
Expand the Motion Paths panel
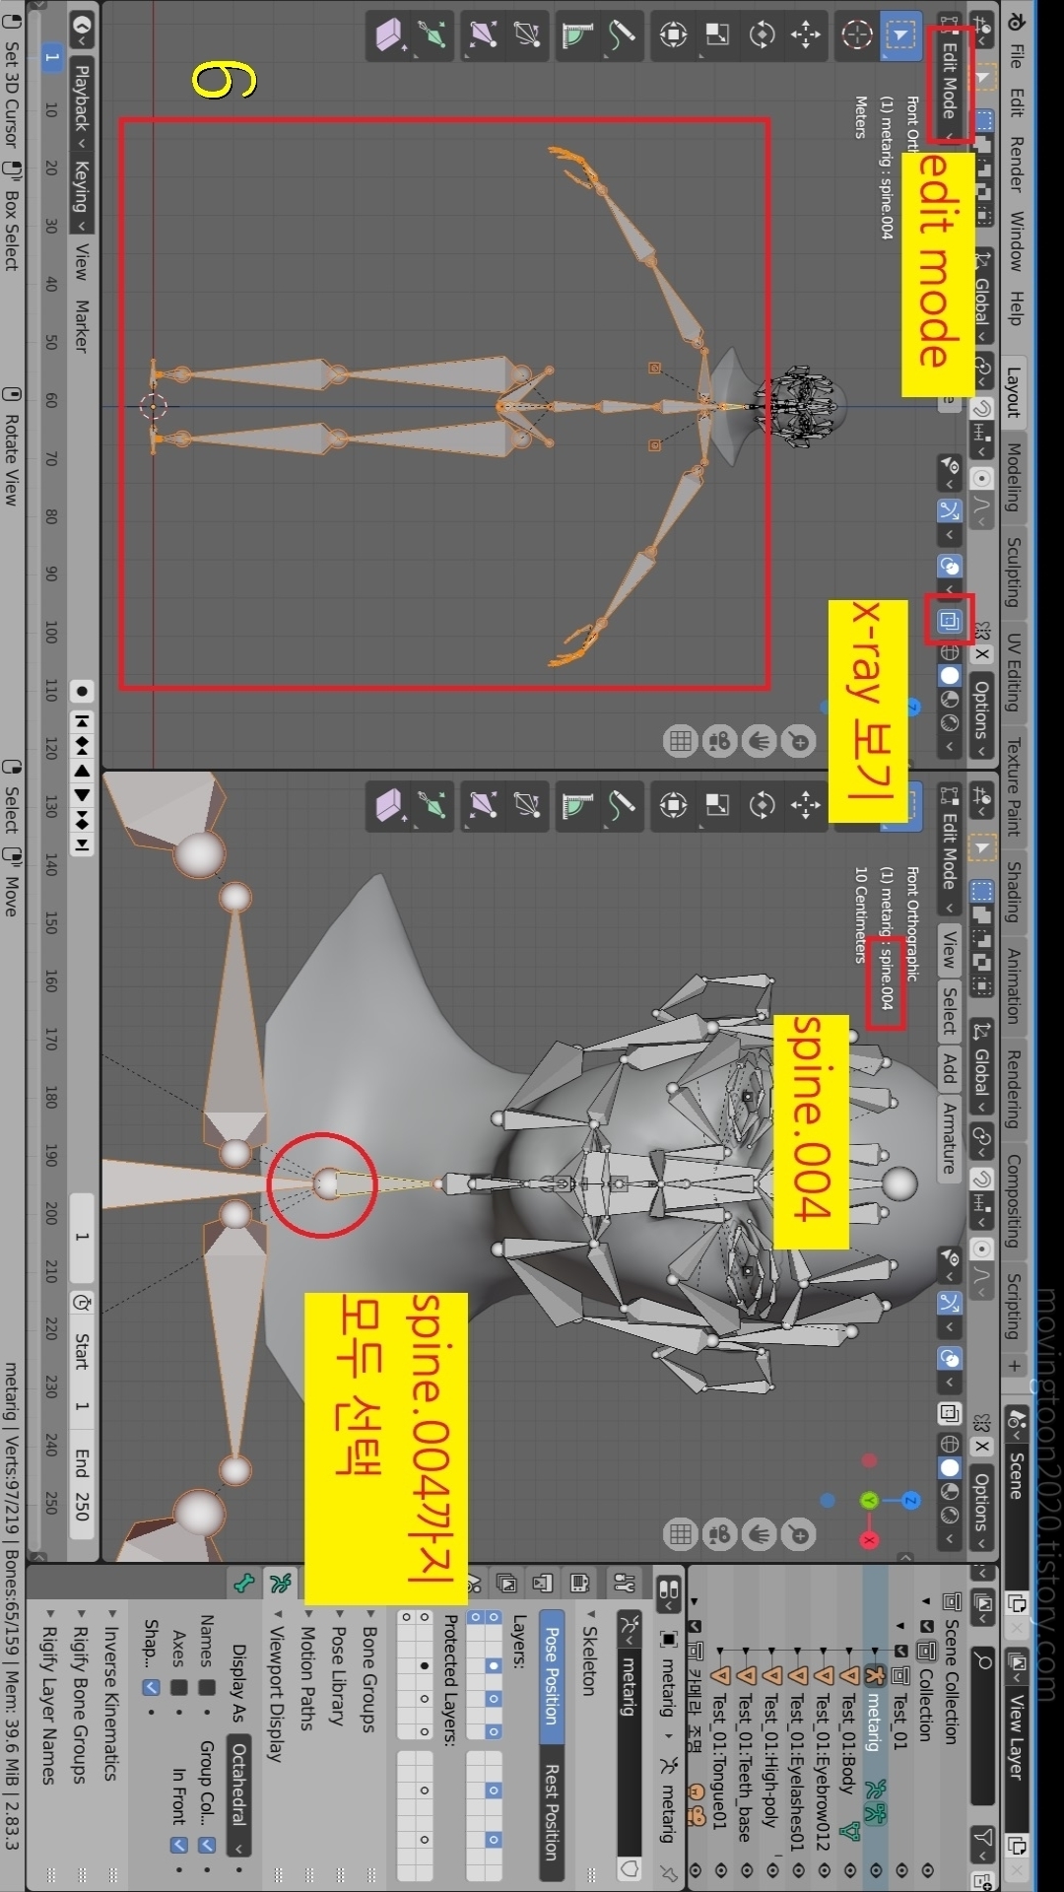(x=308, y=1669)
